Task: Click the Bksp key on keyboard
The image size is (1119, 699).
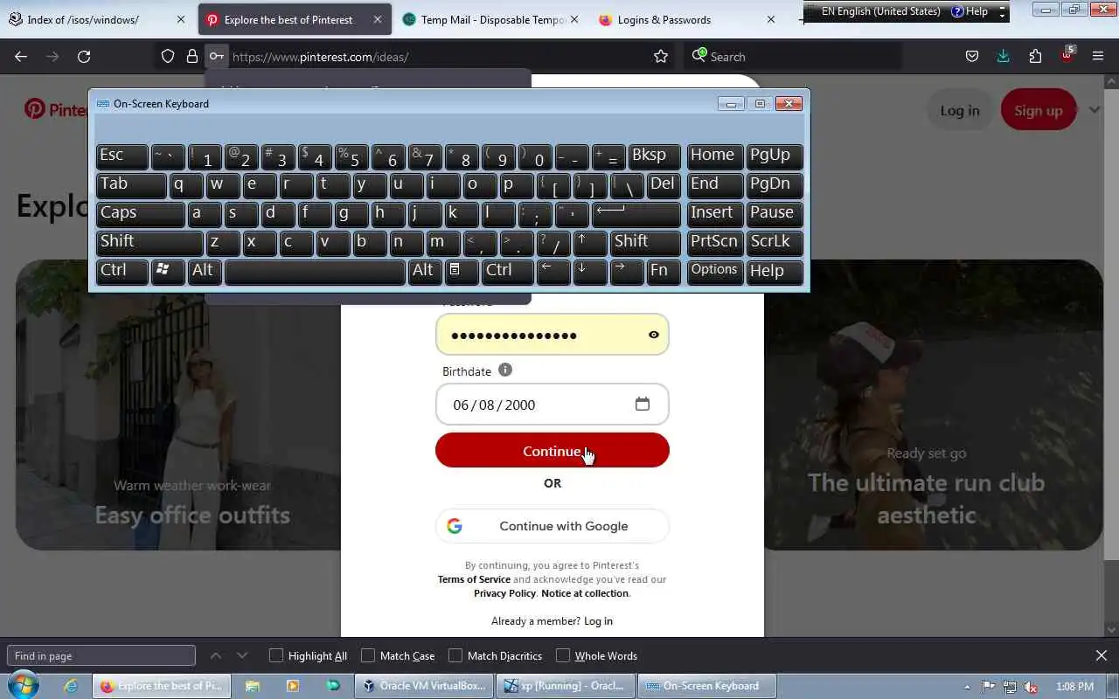Action: [654, 156]
